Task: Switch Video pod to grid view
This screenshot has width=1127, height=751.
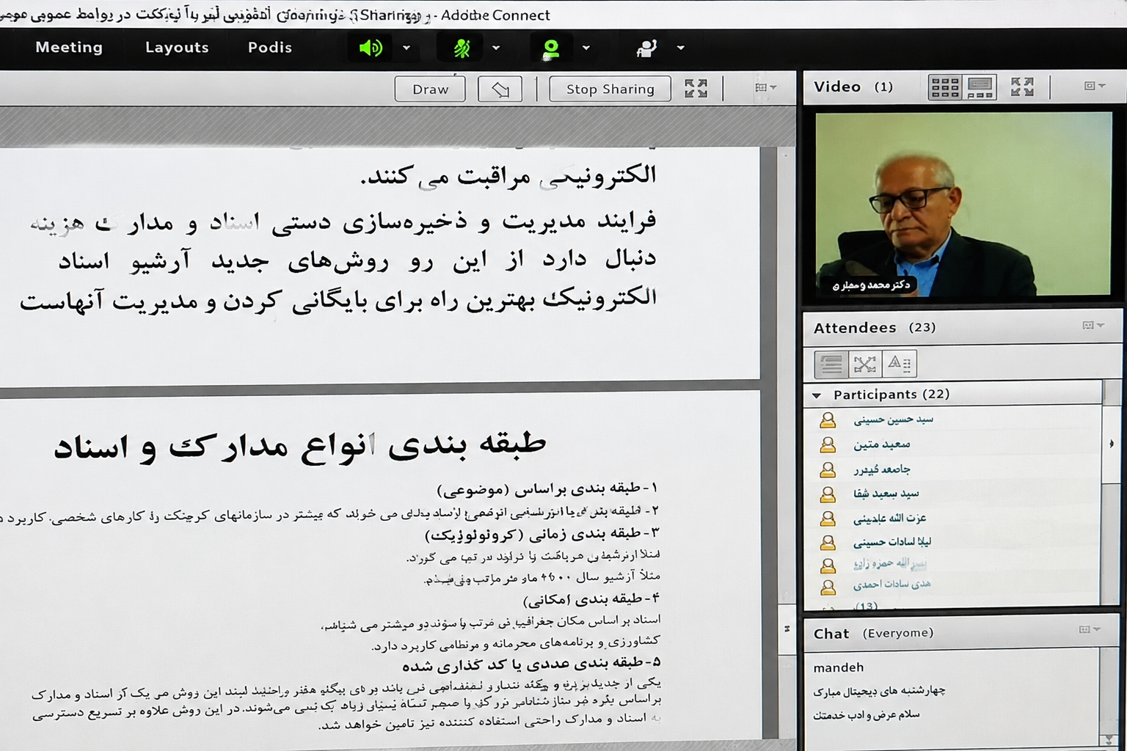Action: (944, 87)
